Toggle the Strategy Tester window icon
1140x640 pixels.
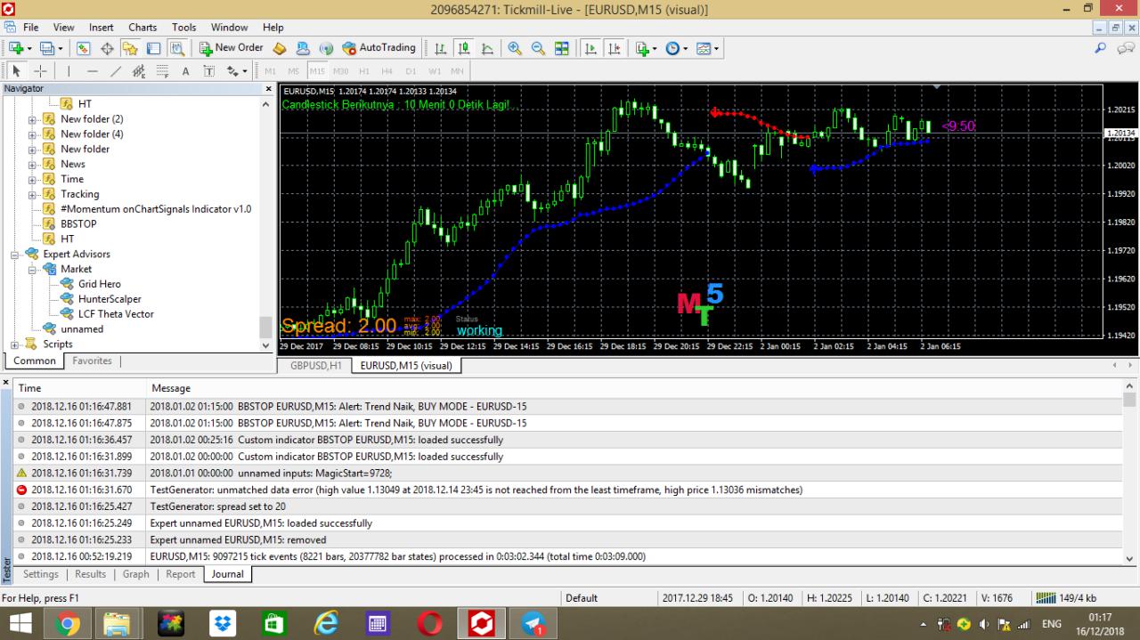pos(177,48)
